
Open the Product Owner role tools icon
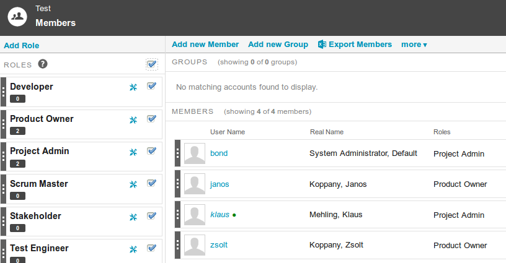pyautogui.click(x=133, y=120)
